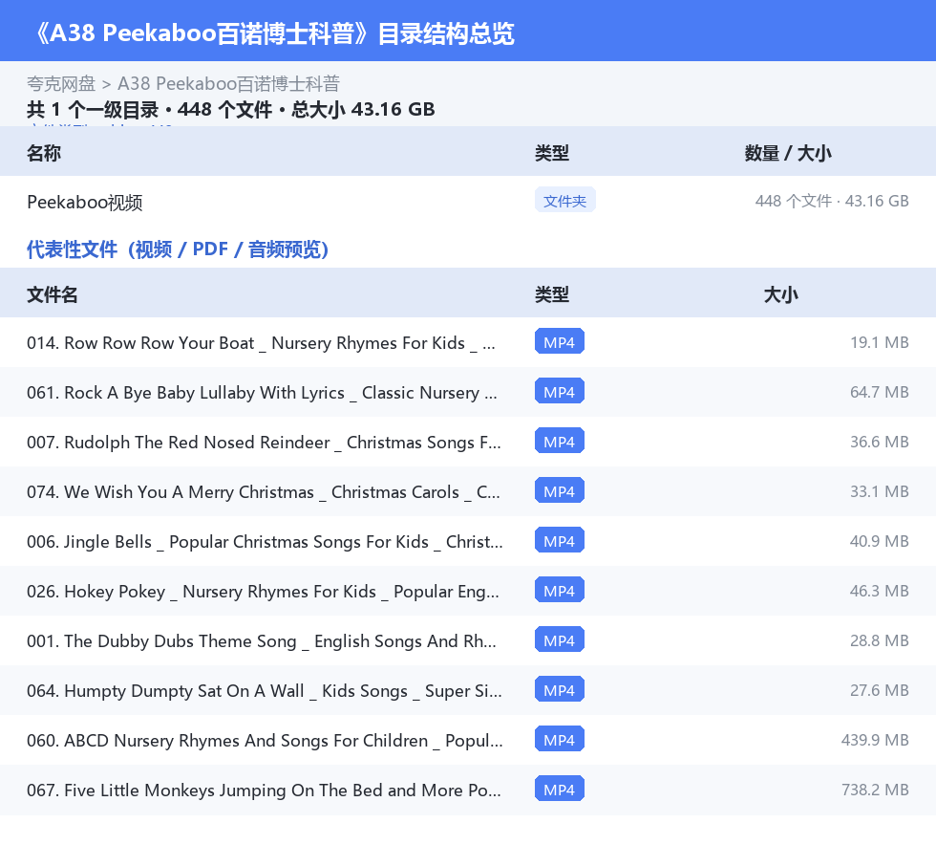Click the 类型 header in the folder table
The image size is (936, 845).
pos(552,153)
